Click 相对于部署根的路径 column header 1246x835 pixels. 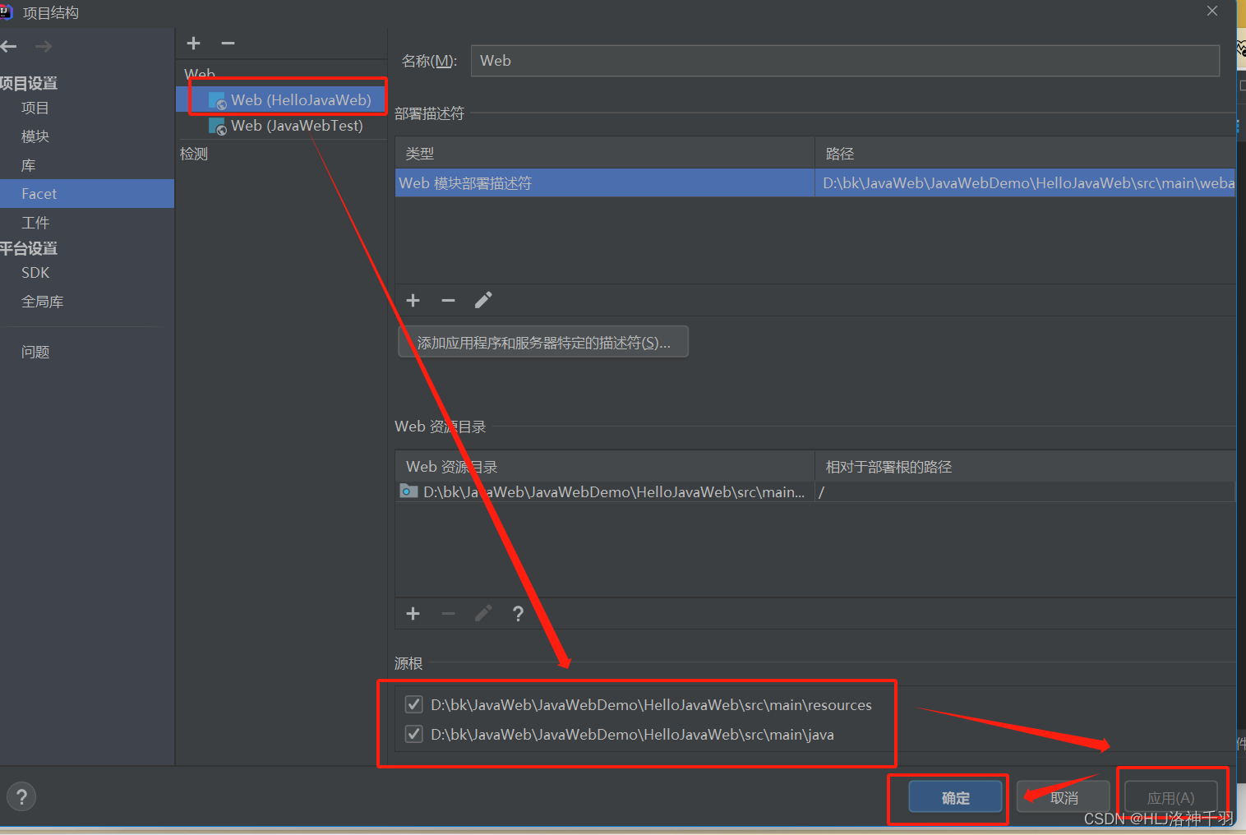click(1026, 467)
